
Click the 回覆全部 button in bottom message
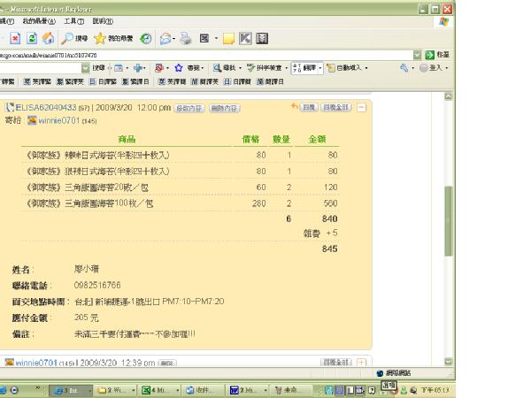coord(336,363)
